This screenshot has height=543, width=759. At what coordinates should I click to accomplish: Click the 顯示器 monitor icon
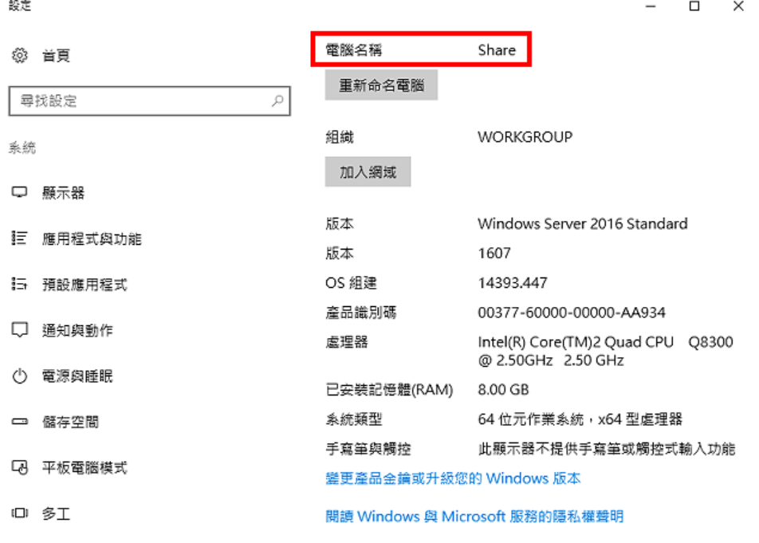pyautogui.click(x=19, y=192)
